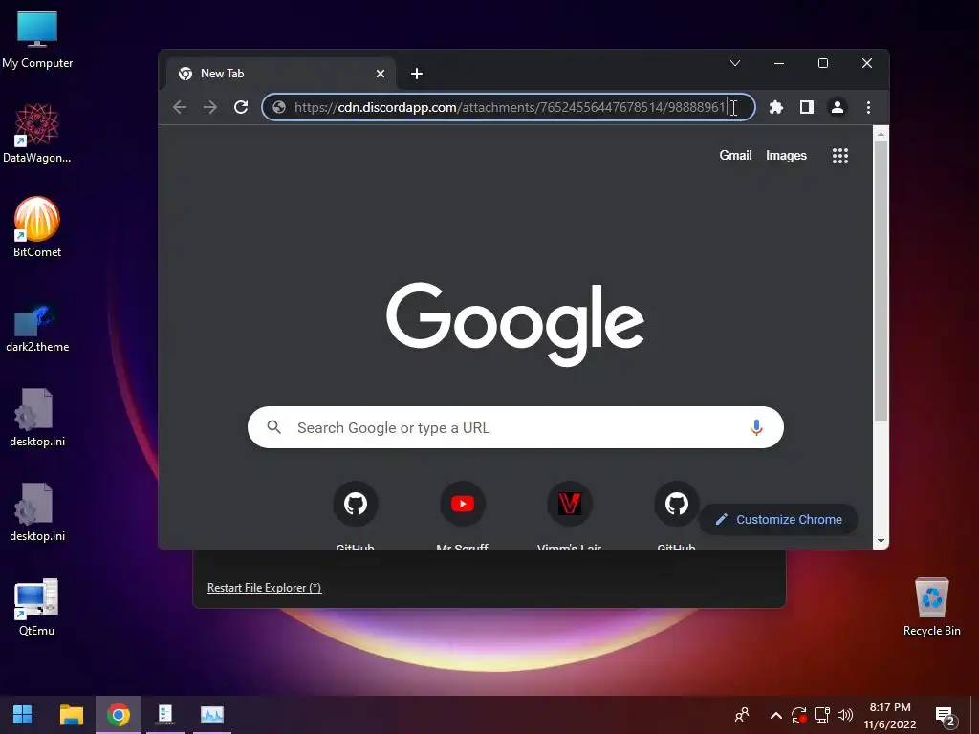
Task: Click the Chrome page scrollbar thumb
Action: click(881, 281)
